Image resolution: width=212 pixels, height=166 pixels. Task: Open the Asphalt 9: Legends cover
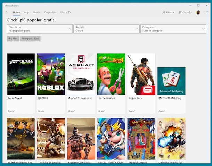point(81,74)
